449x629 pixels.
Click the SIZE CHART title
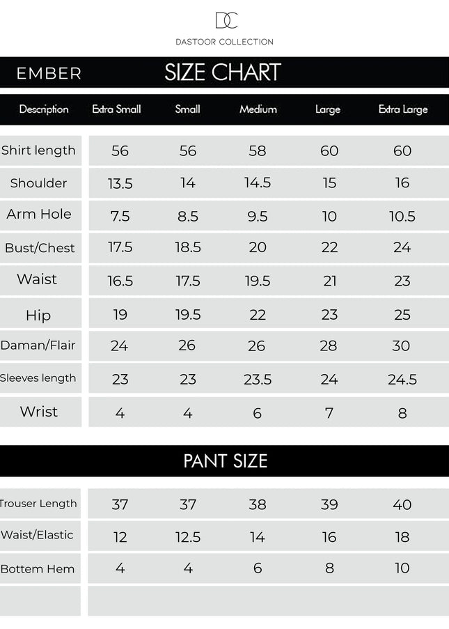point(223,72)
